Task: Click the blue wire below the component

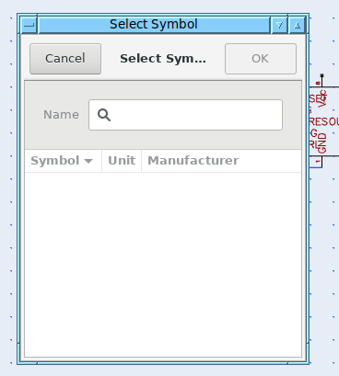Action: pos(316,167)
